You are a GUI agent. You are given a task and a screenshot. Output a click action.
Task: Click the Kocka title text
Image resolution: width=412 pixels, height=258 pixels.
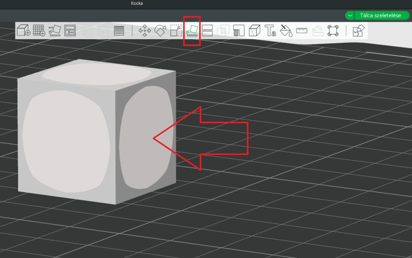tap(137, 4)
